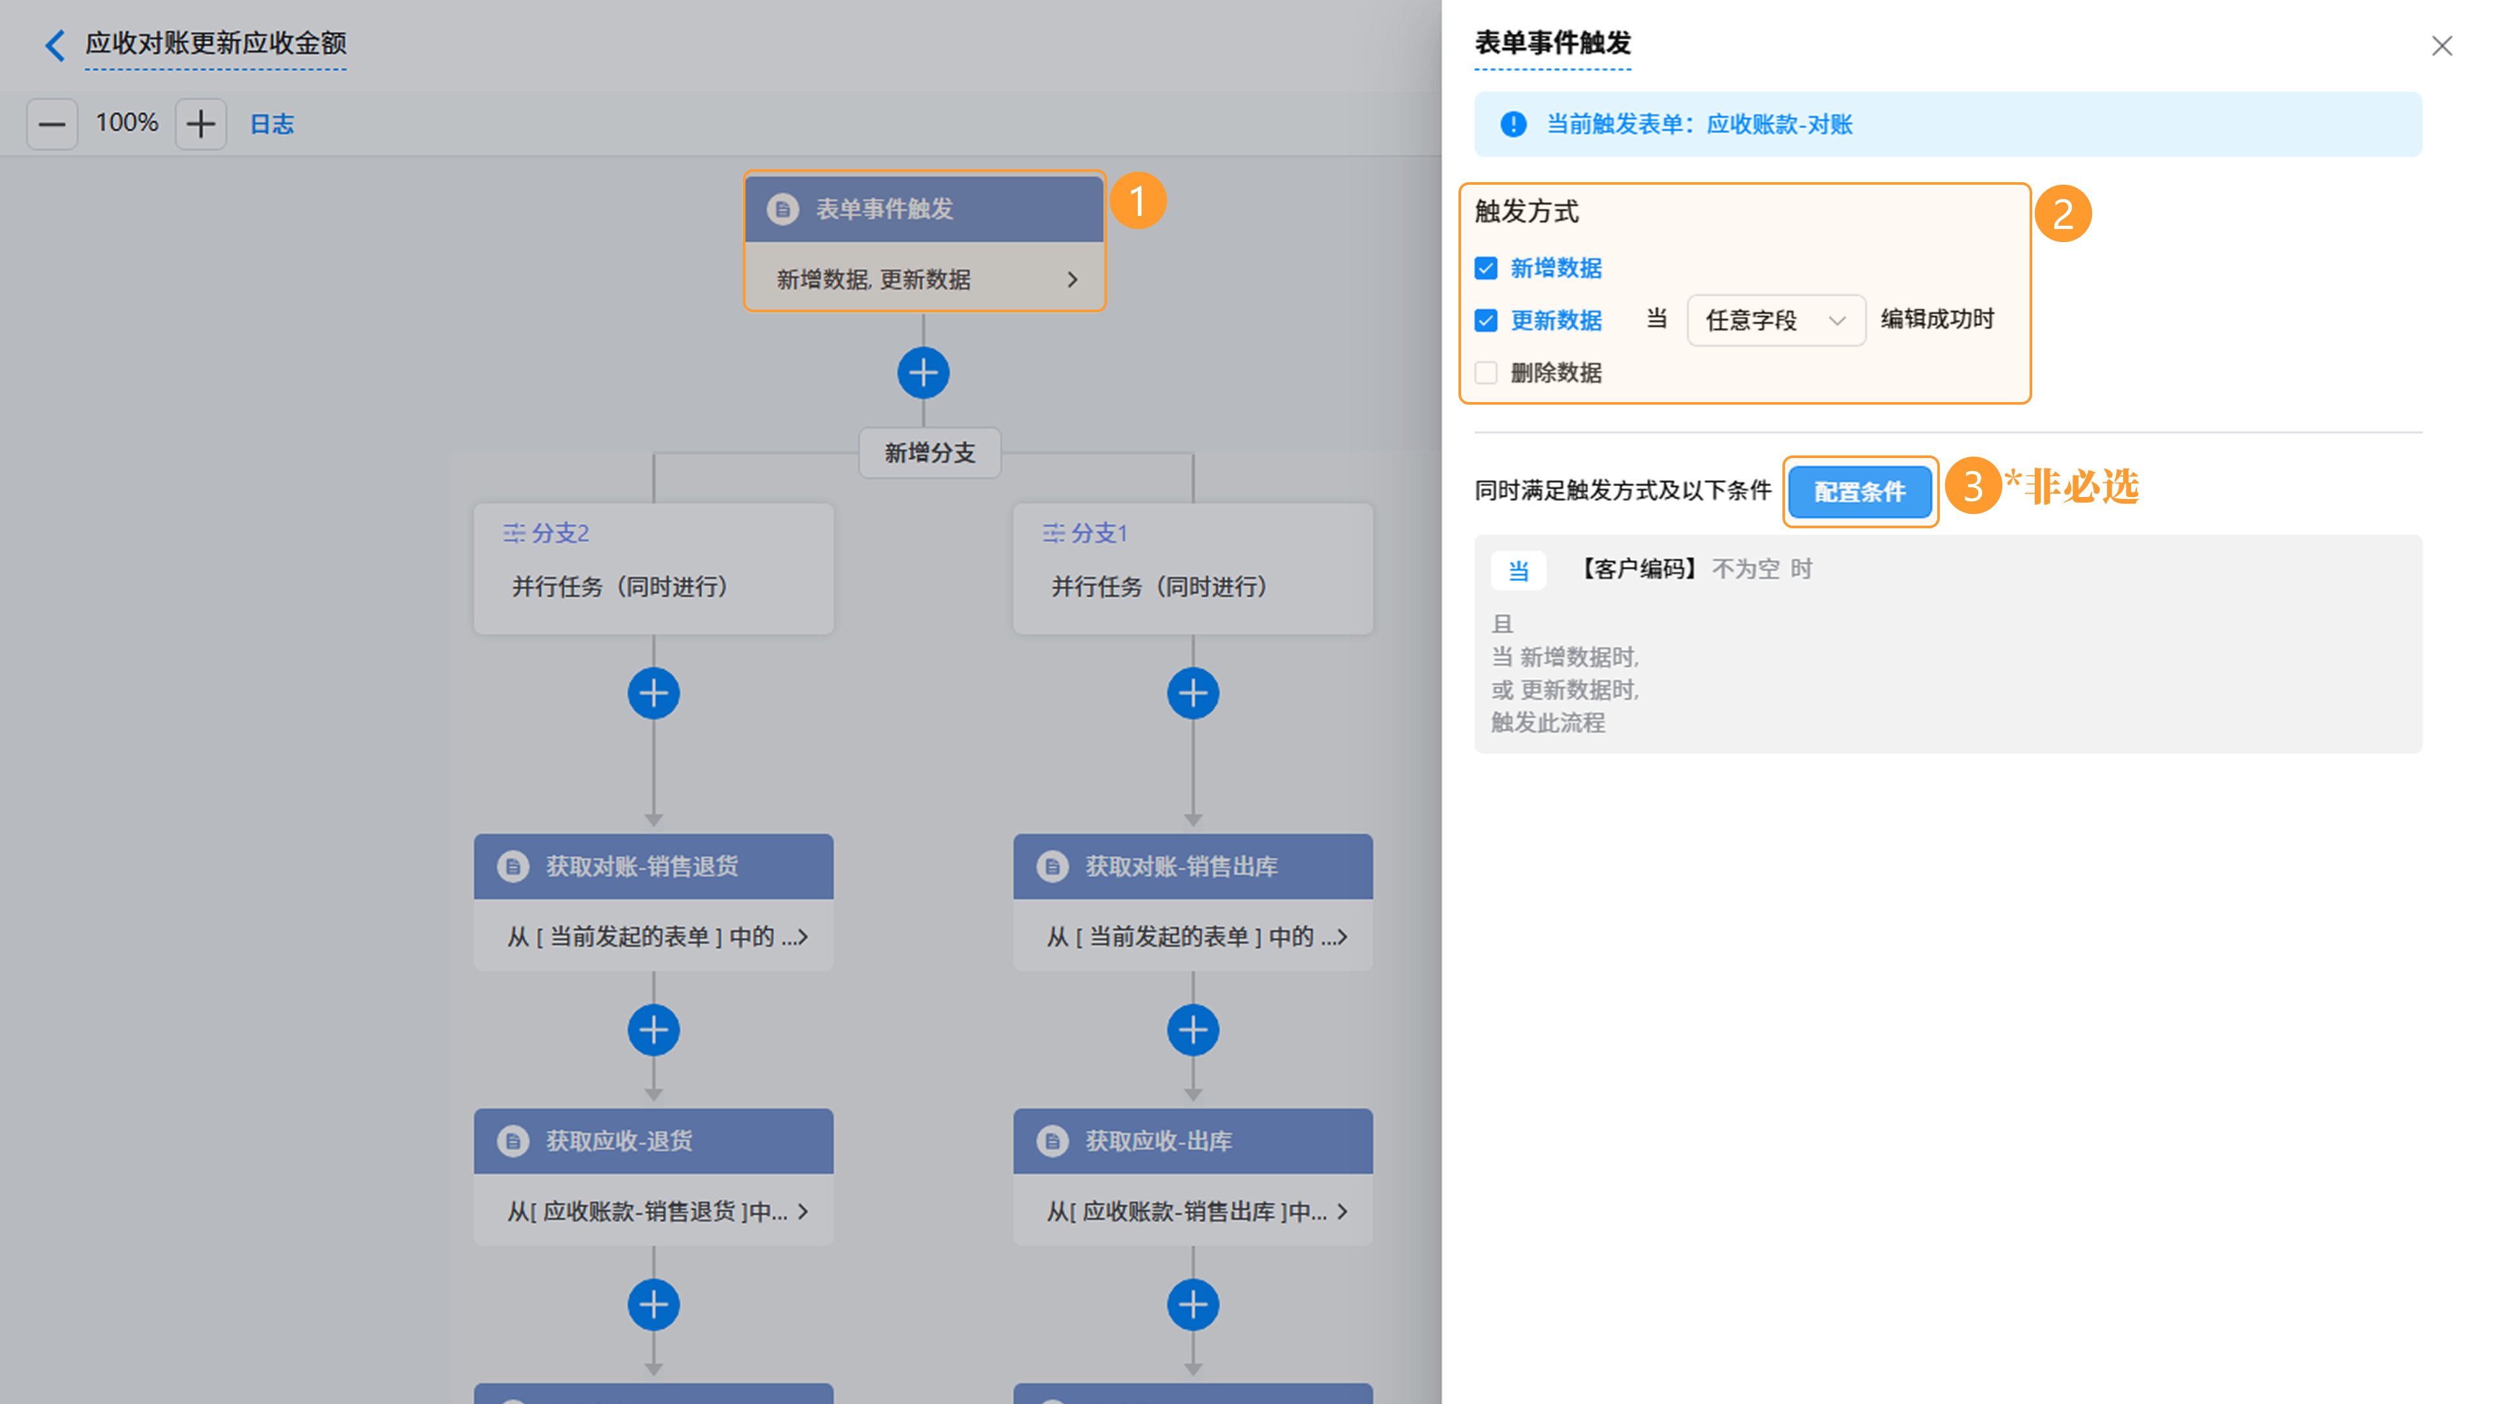The image size is (2498, 1404).
Task: Add node below 获取对账-销售退货
Action: click(x=654, y=1030)
